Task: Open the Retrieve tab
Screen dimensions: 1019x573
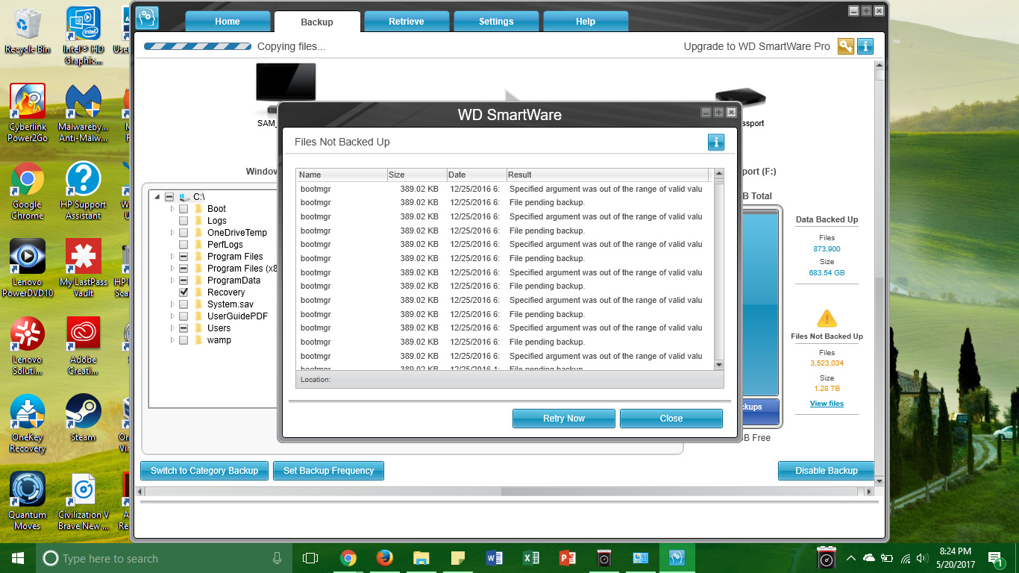Action: [407, 22]
